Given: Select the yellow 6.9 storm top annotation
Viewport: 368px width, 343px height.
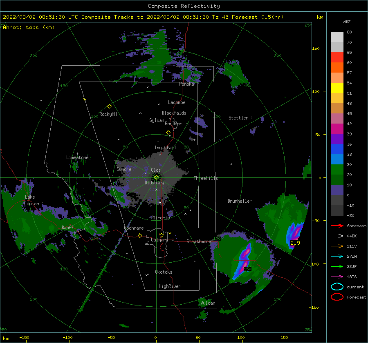Looking at the screenshot, I should pyautogui.click(x=295, y=243).
